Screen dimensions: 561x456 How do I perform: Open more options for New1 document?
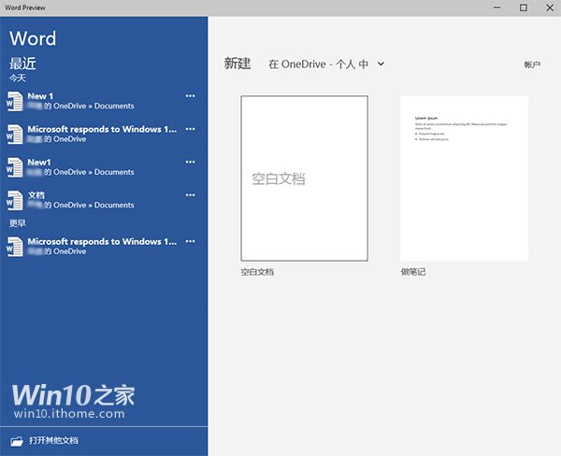coord(191,162)
